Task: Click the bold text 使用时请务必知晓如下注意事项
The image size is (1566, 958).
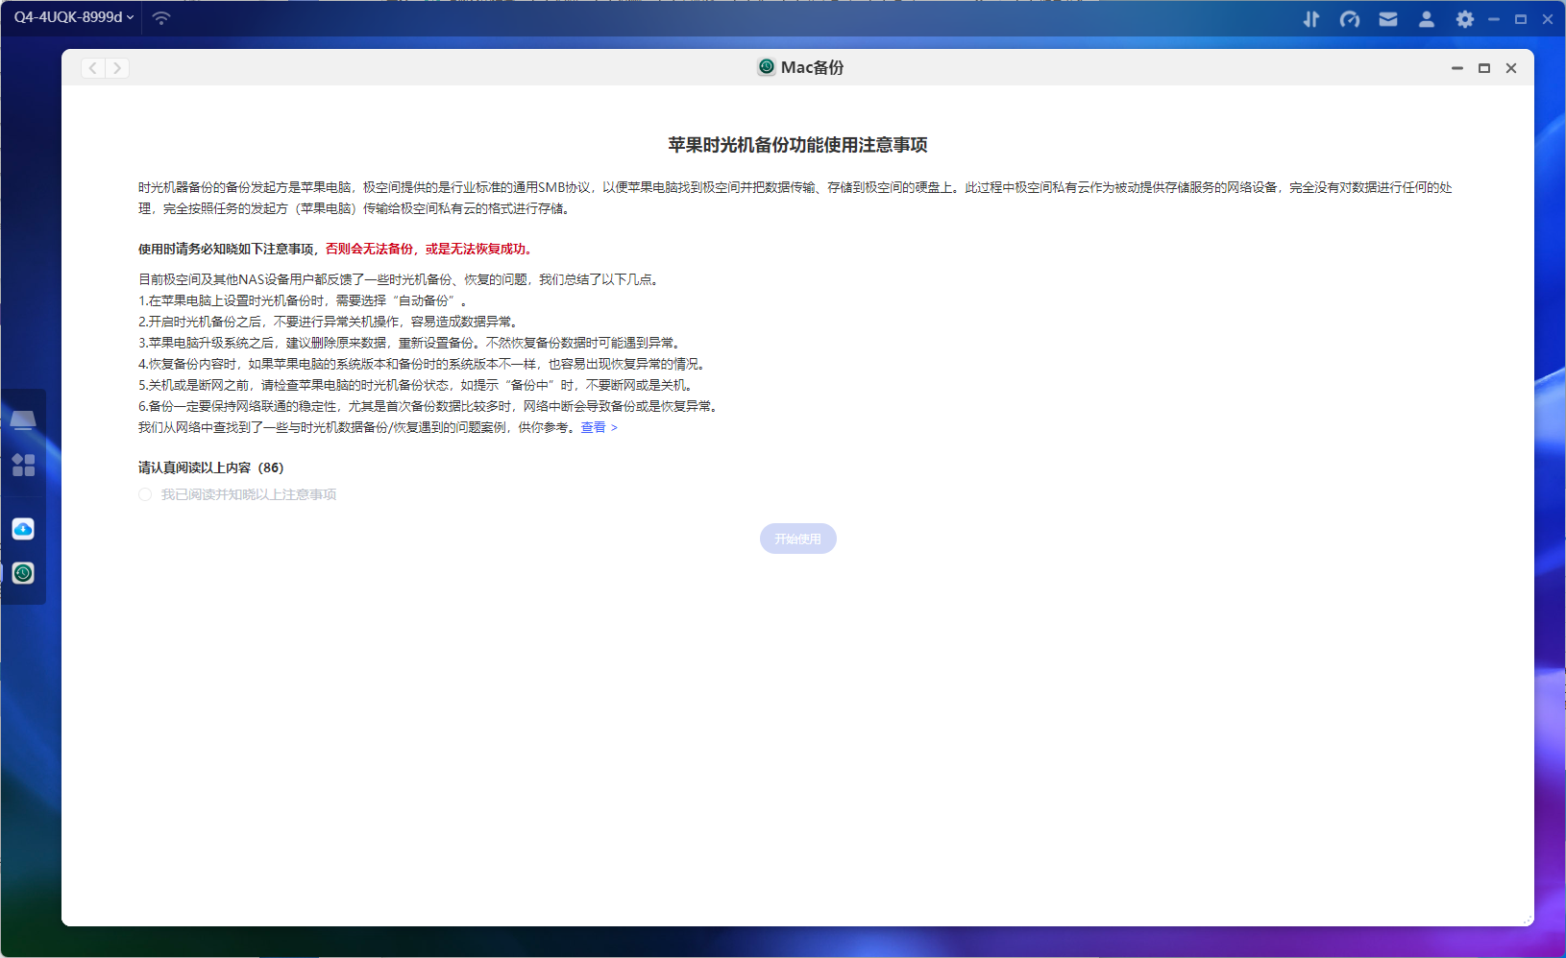Action: [x=226, y=249]
